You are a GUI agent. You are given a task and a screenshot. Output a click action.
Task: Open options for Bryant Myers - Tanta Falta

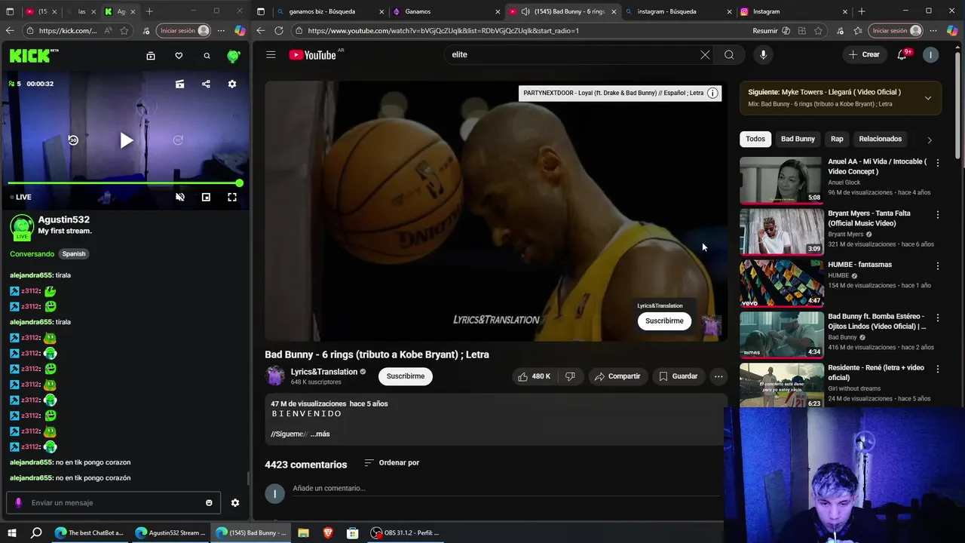(938, 215)
